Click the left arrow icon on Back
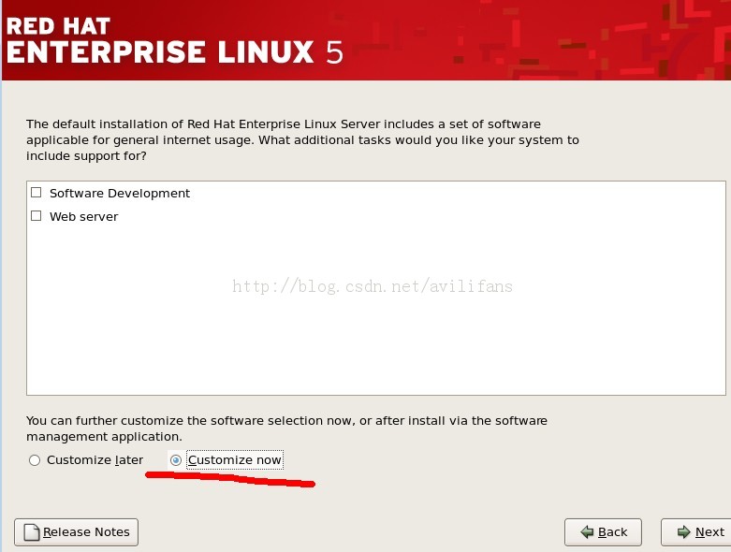Viewport: 731px width, 552px height. 588,532
